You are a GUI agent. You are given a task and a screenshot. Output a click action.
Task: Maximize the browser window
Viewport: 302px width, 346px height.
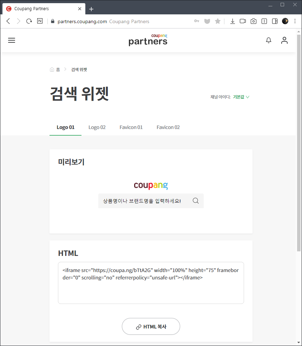pyautogui.click(x=282, y=5)
